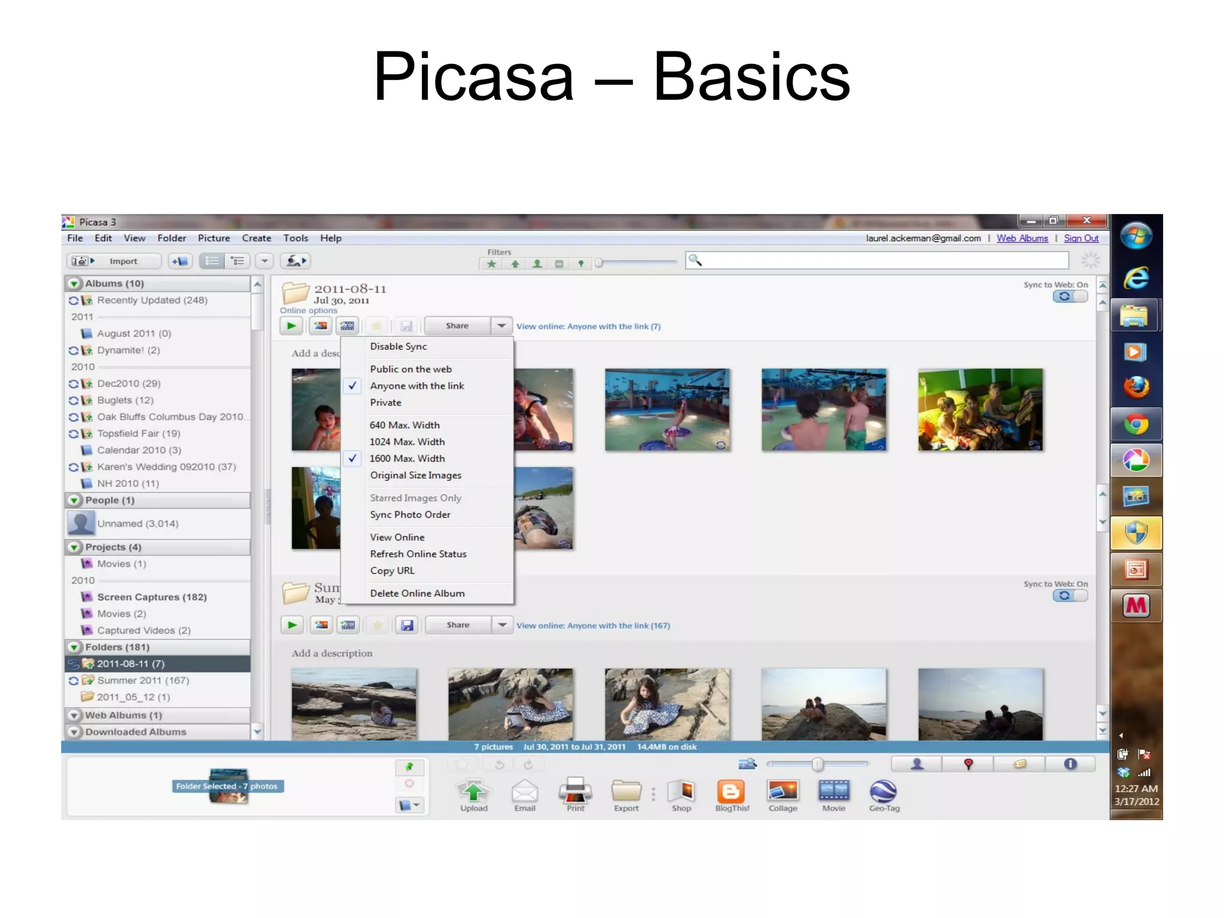Create movie presentation icon for 2011-08-11
This screenshot has width=1224, height=918.
point(347,326)
